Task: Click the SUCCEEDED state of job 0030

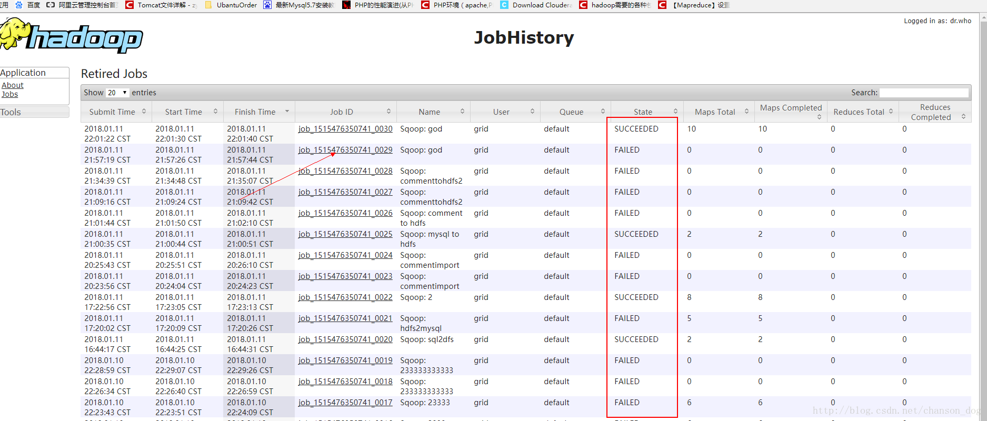Action: (636, 129)
